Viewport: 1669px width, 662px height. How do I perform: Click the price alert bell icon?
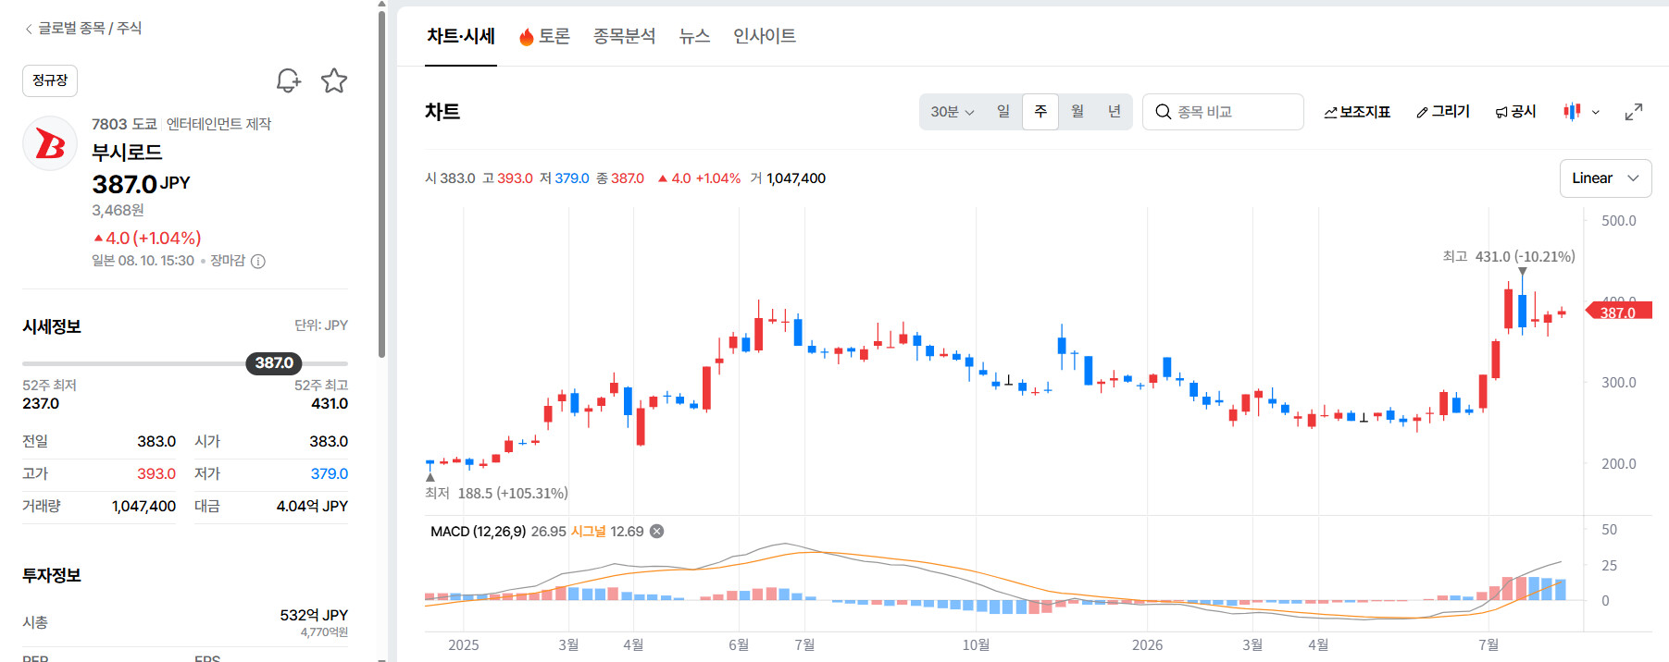click(289, 80)
